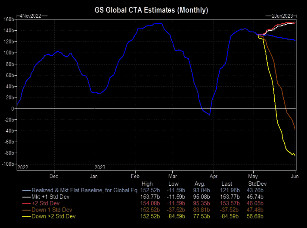Screen dimensions: 307x228
Task: Click the 160b label on the y-axis
Action: tap(9, 19)
